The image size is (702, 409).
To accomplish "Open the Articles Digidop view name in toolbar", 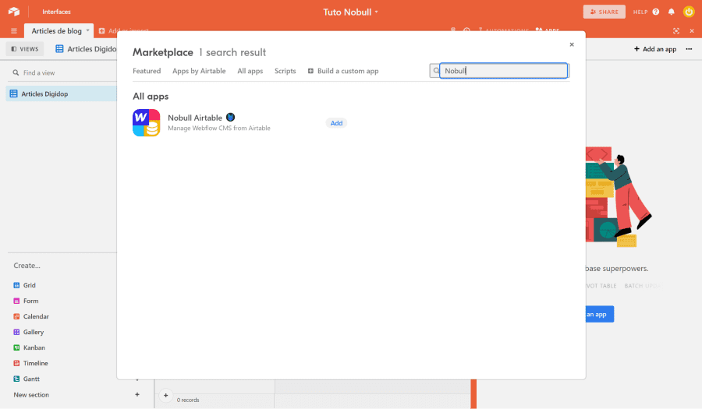I will (x=86, y=49).
